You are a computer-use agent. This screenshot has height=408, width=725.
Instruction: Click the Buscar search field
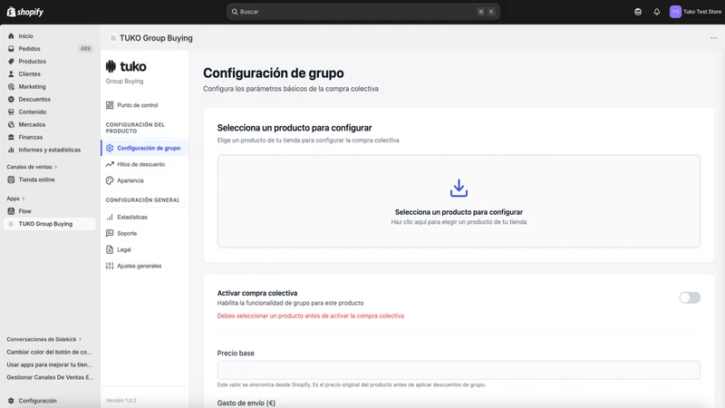click(363, 12)
